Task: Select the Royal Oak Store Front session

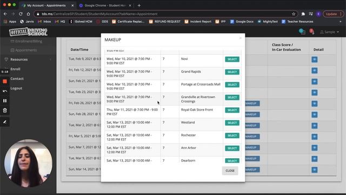Action: click(x=232, y=110)
